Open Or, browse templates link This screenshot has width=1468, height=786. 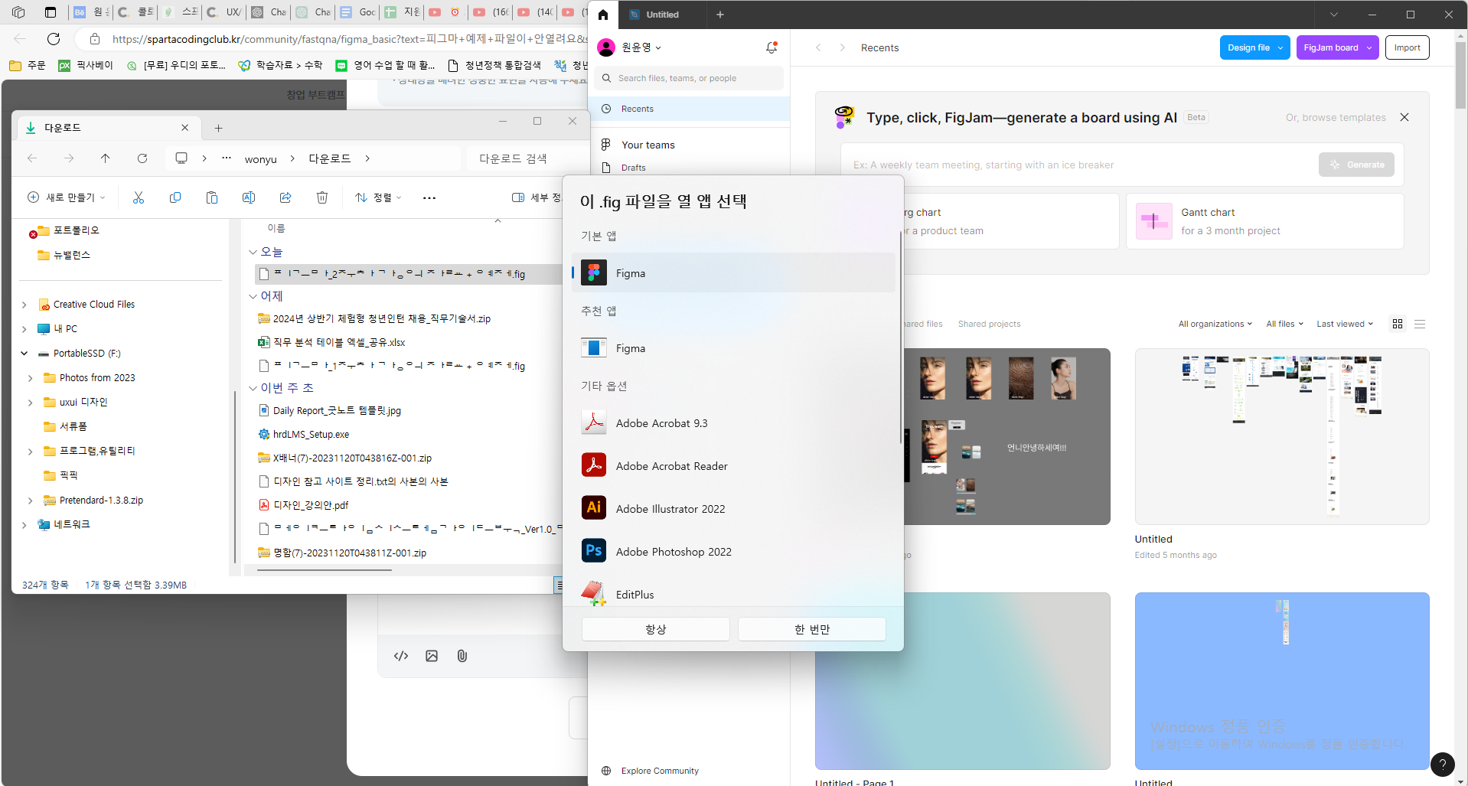tap(1336, 117)
